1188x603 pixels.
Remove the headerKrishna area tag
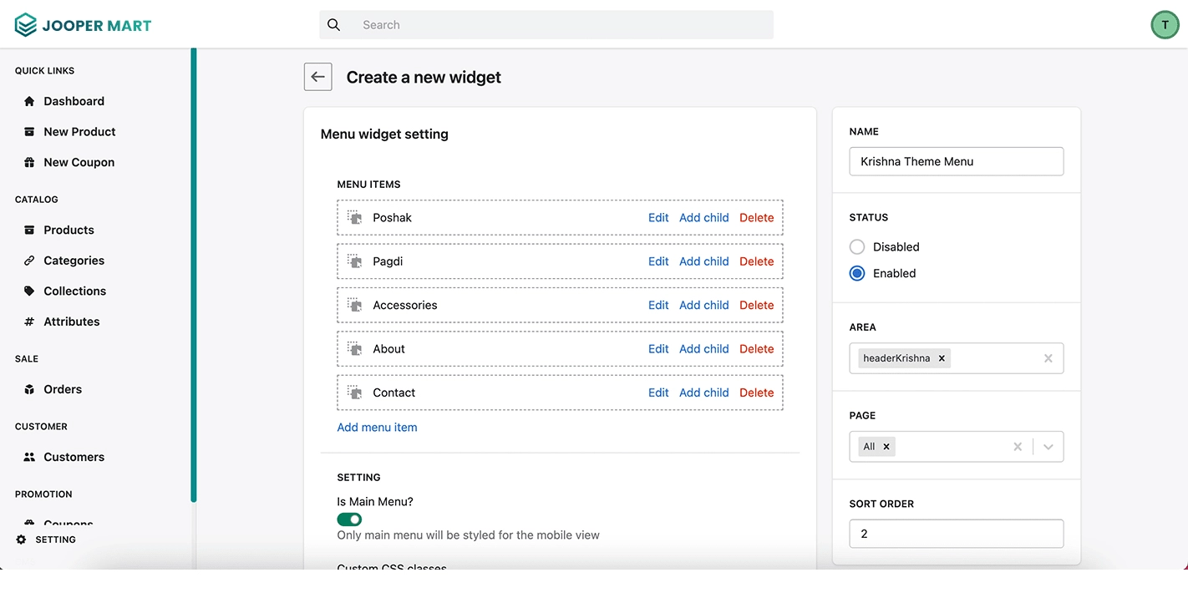point(942,357)
